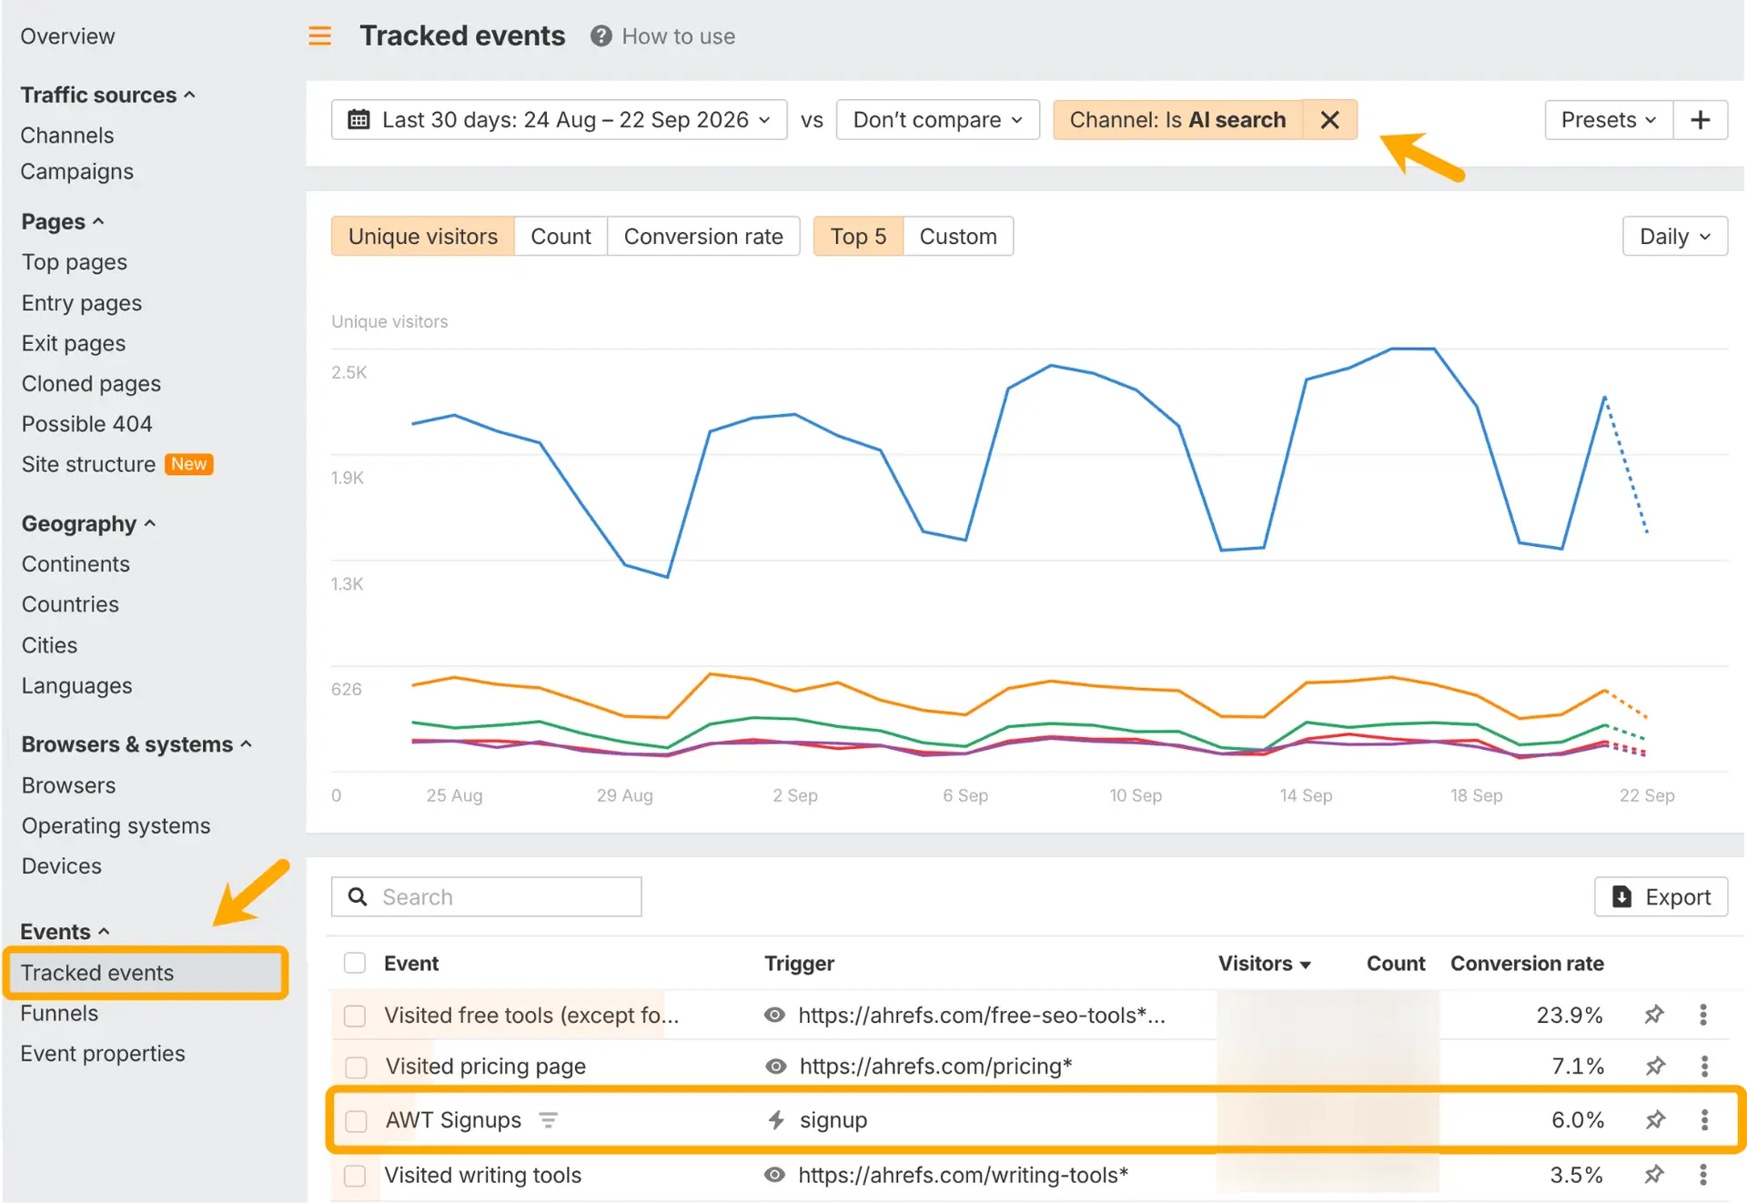Collapse the Browsers & systems section
Screen dimensions: 1747x1203
click(136, 744)
